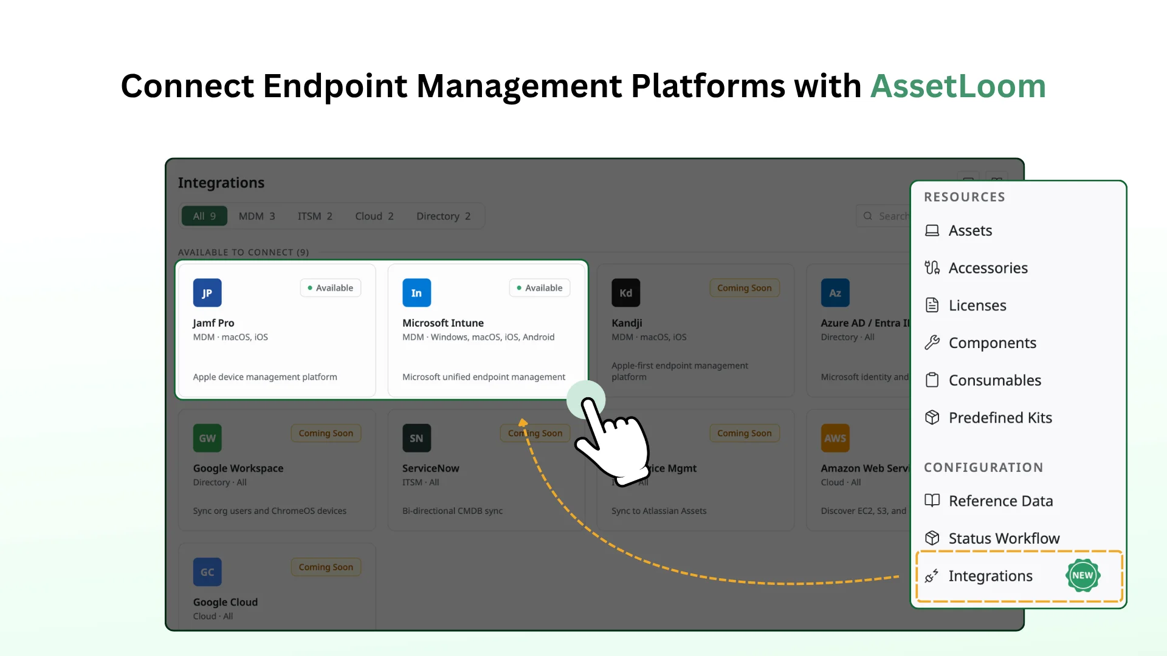This screenshot has height=656, width=1167.
Task: Click "Sync to Atlassian Assets" description
Action: [659, 511]
